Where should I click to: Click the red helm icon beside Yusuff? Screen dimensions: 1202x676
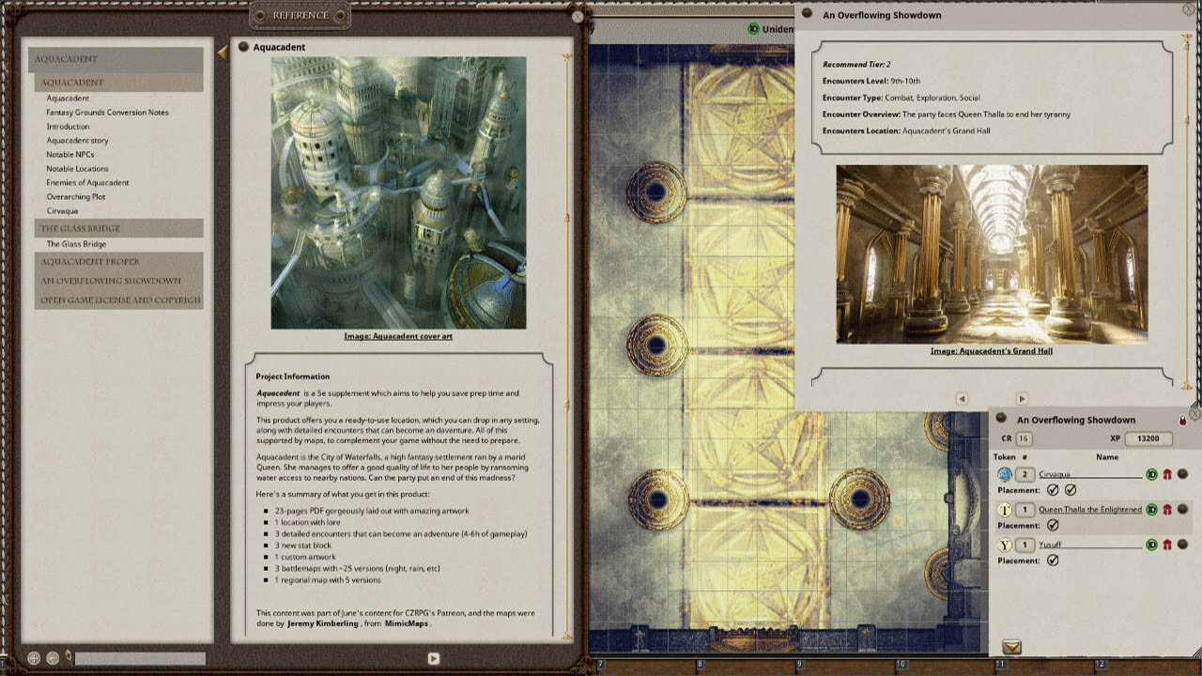[1168, 545]
